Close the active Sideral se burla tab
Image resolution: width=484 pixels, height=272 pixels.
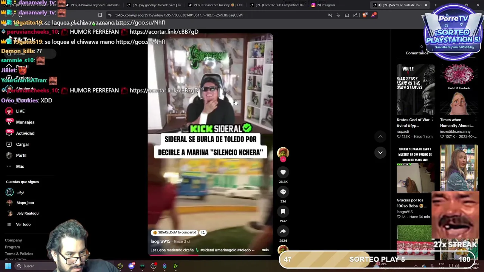pos(426,5)
